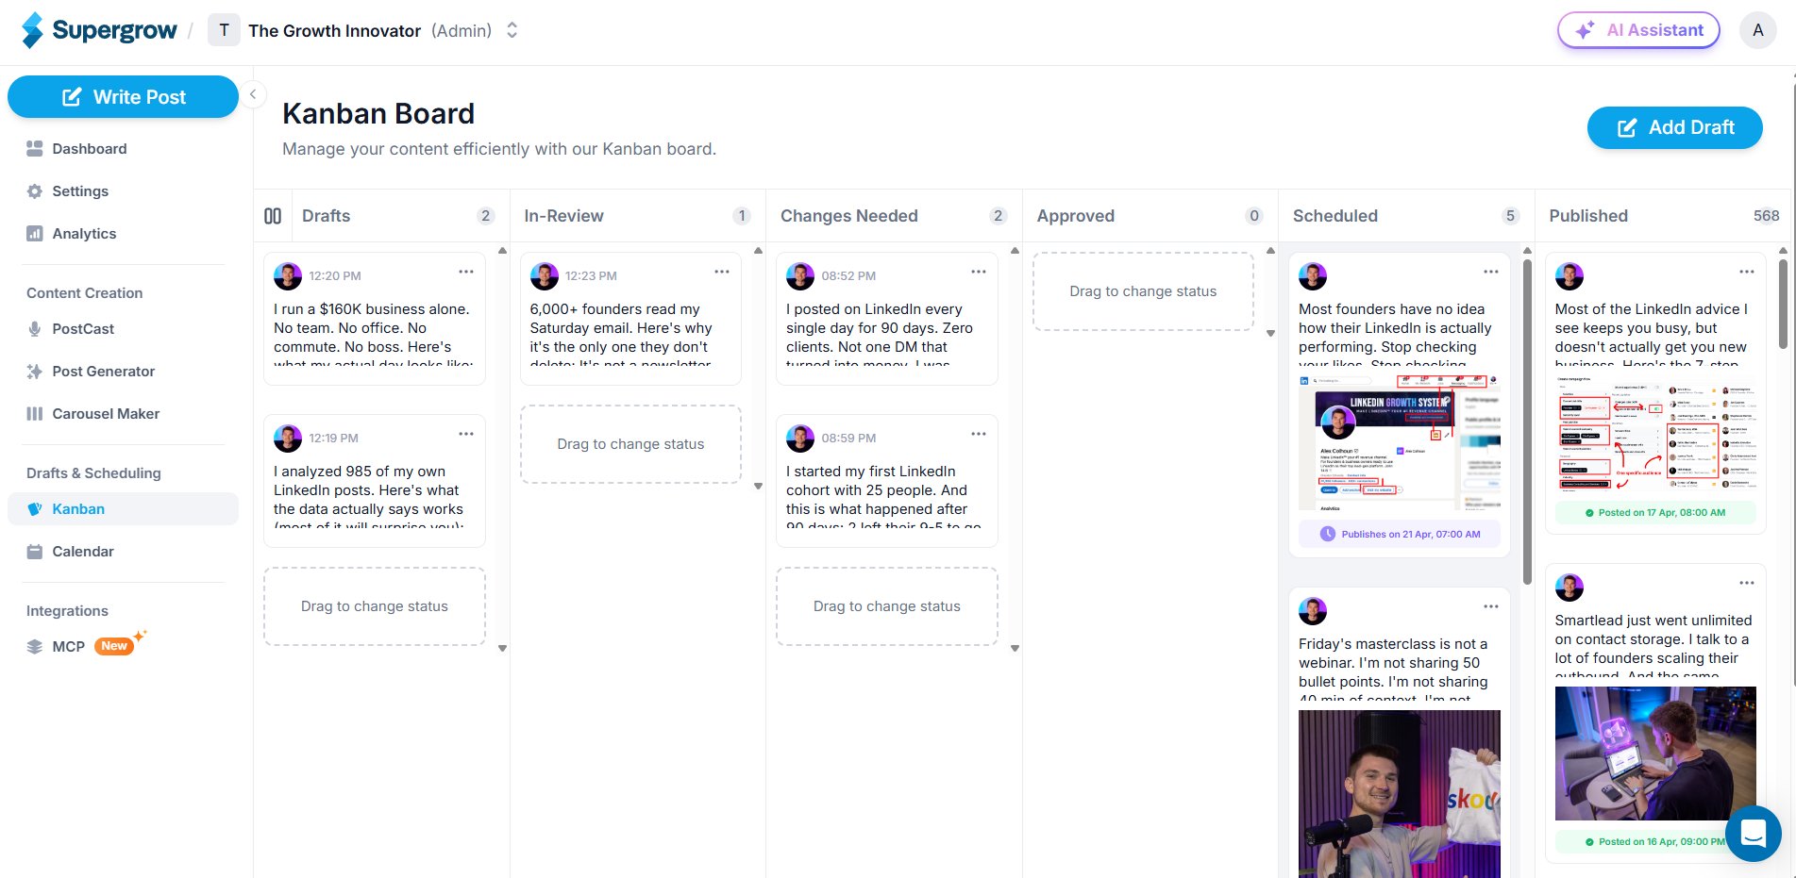Open the account avatar in the top bar
This screenshot has width=1796, height=878.
pyautogui.click(x=1757, y=29)
